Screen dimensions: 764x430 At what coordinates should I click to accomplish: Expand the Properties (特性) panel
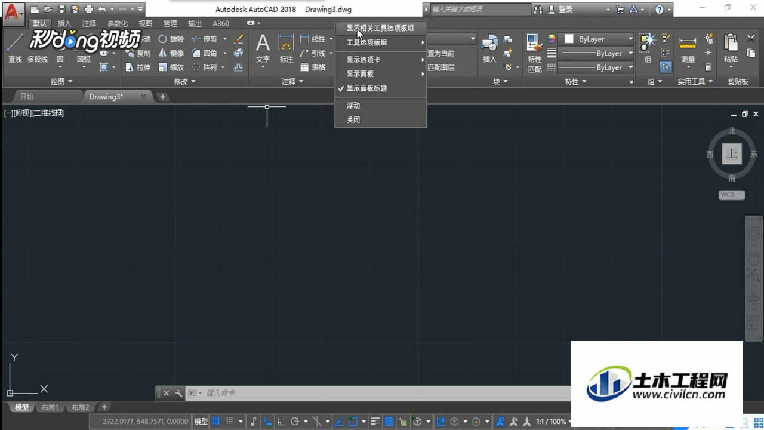[576, 82]
